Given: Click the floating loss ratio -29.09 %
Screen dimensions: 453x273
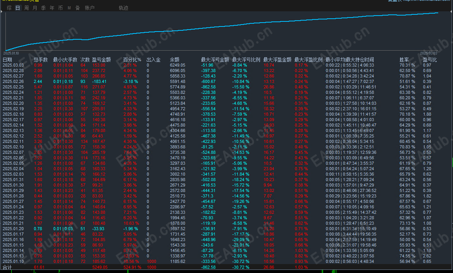Looking at the screenshot, I should (241, 240).
